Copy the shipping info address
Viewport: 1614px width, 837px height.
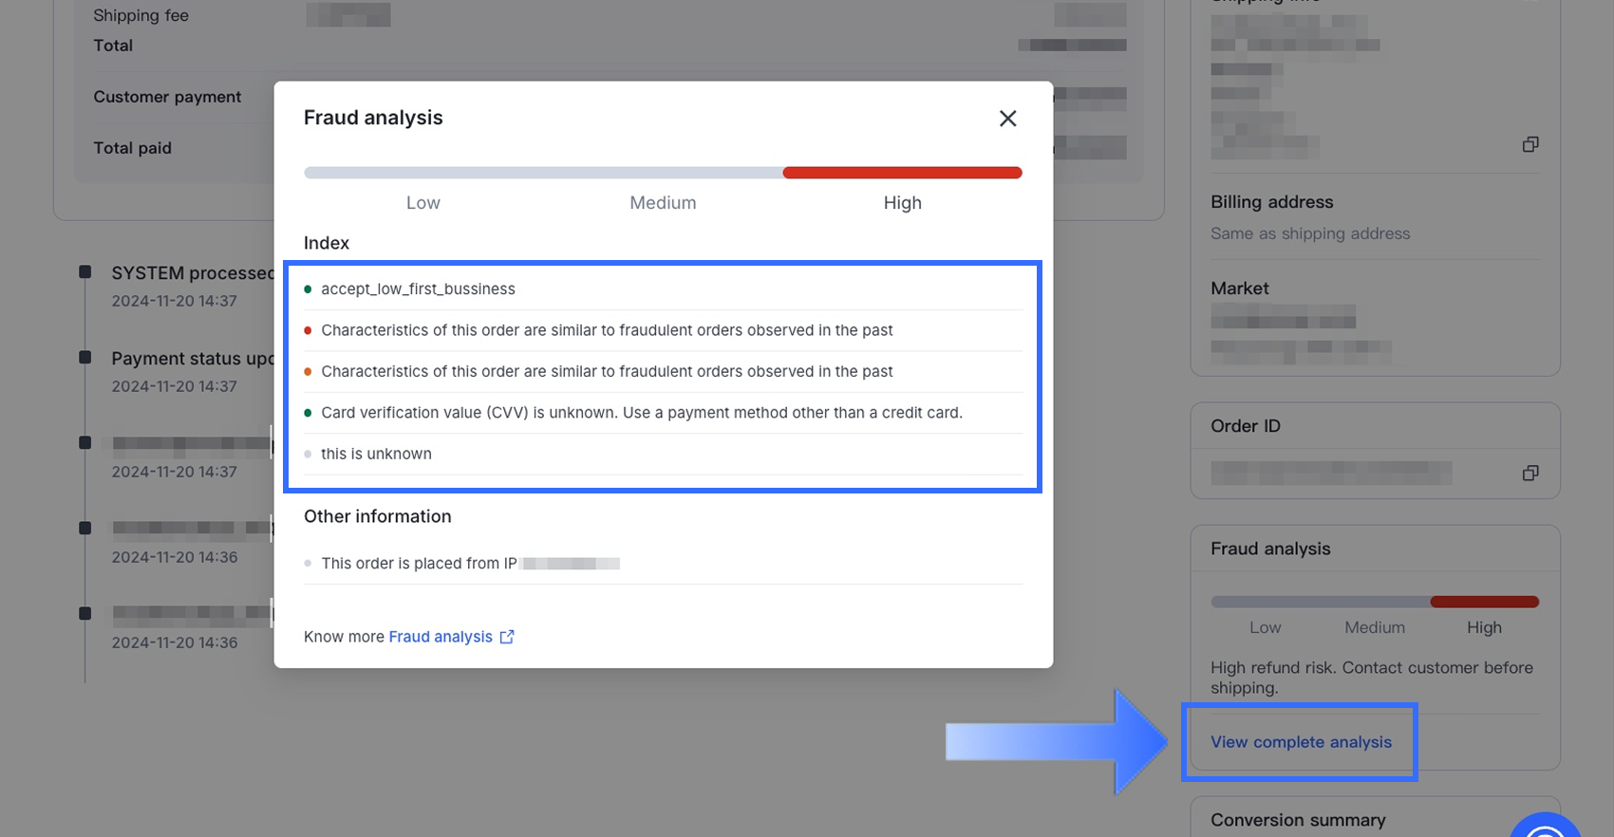tap(1530, 144)
